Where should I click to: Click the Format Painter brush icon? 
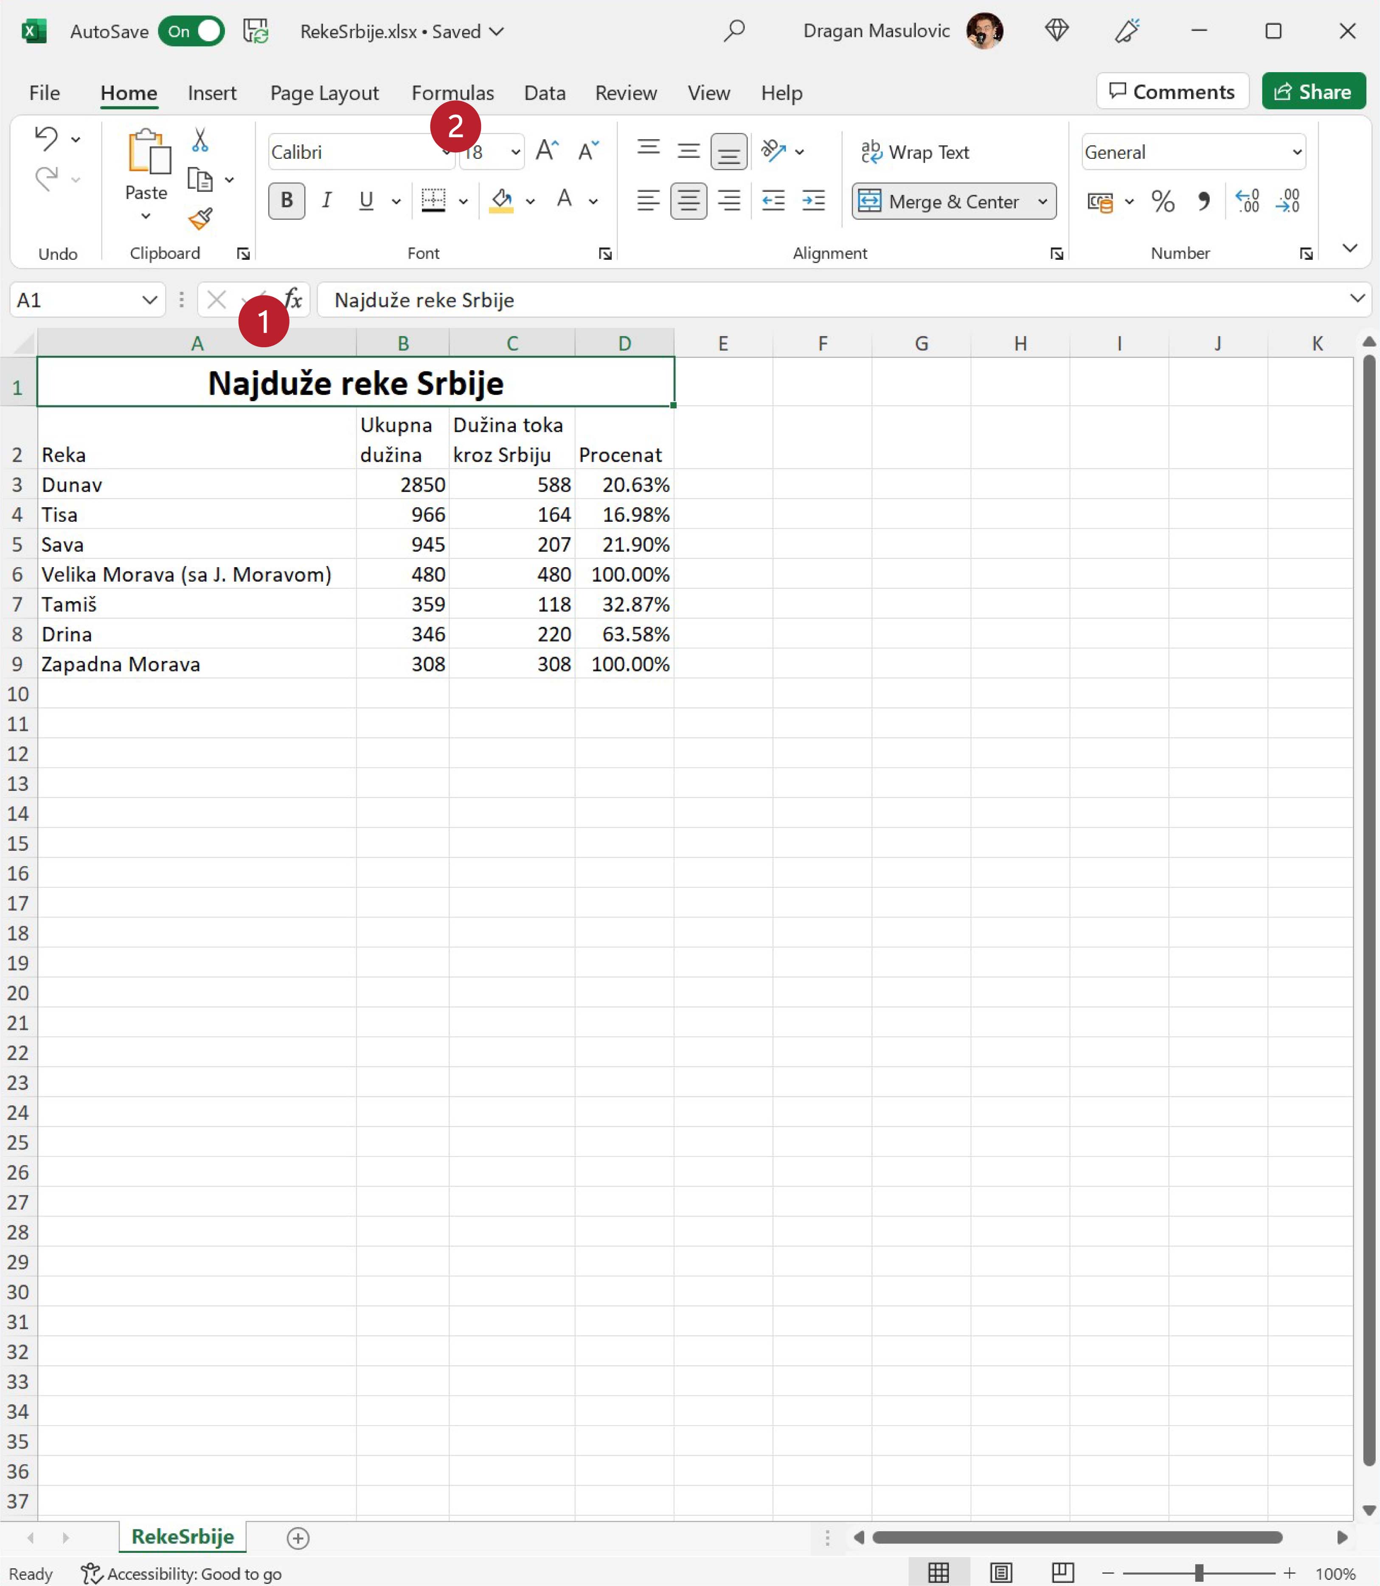click(x=200, y=219)
